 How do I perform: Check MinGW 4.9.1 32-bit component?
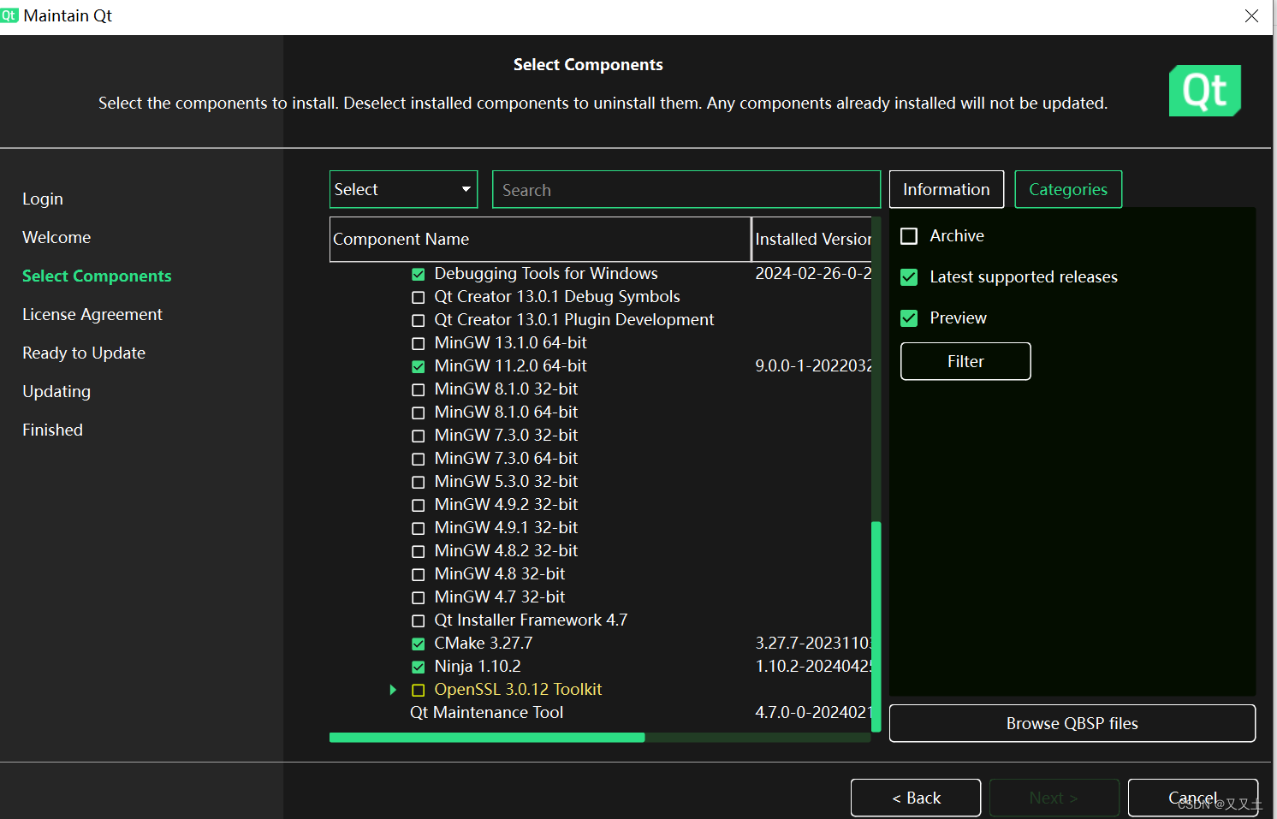(x=419, y=529)
